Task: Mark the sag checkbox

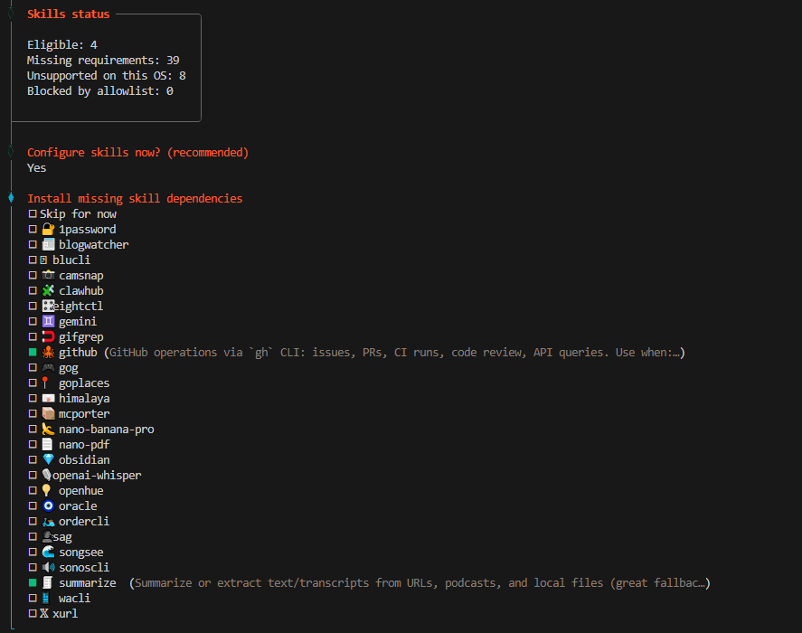Action: point(33,536)
